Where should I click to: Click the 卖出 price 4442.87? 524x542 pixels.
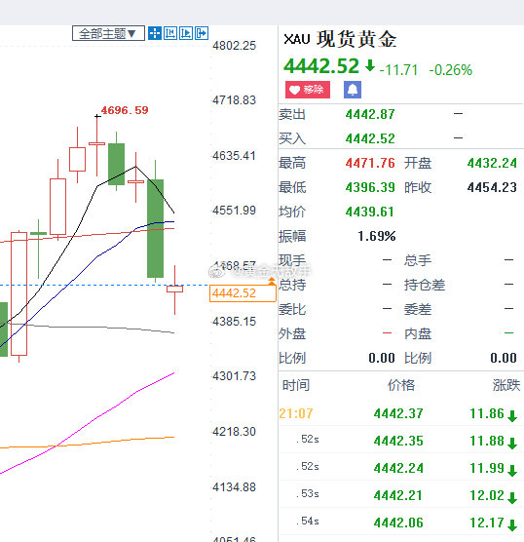tap(370, 114)
